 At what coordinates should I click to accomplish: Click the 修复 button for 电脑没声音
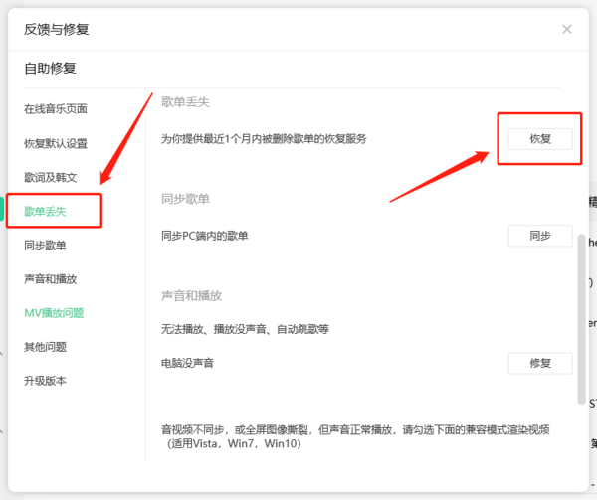pos(539,363)
